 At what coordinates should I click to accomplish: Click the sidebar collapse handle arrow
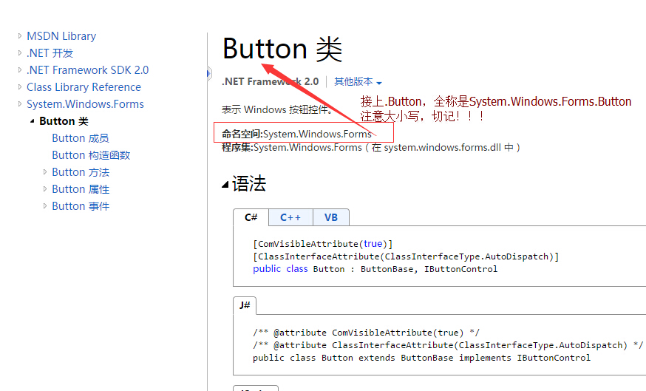(x=209, y=74)
